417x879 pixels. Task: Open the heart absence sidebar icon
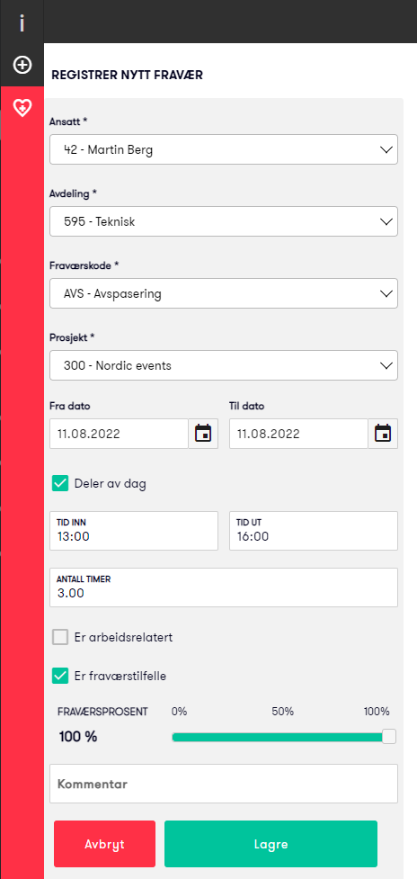[x=22, y=108]
